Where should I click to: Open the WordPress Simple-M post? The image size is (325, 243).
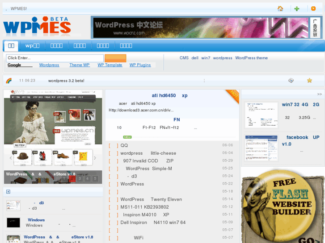tap(149, 169)
